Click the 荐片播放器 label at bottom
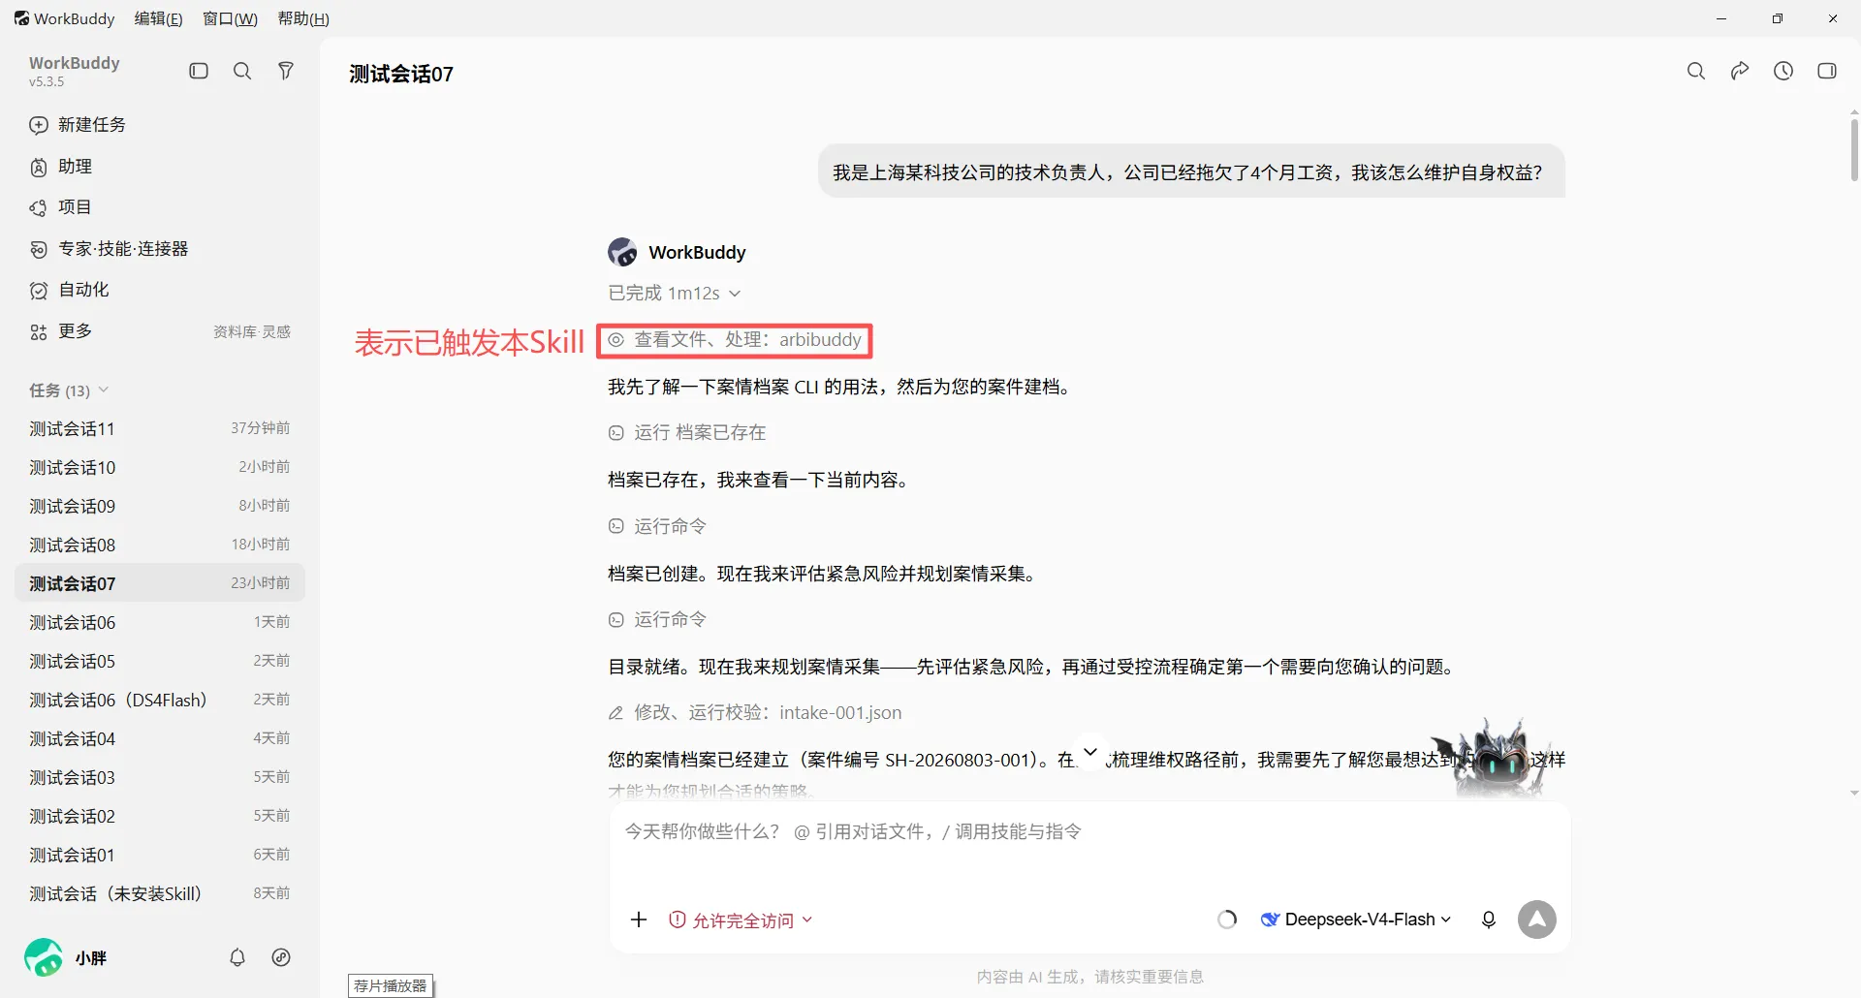Viewport: 1861px width, 998px height. click(391, 985)
